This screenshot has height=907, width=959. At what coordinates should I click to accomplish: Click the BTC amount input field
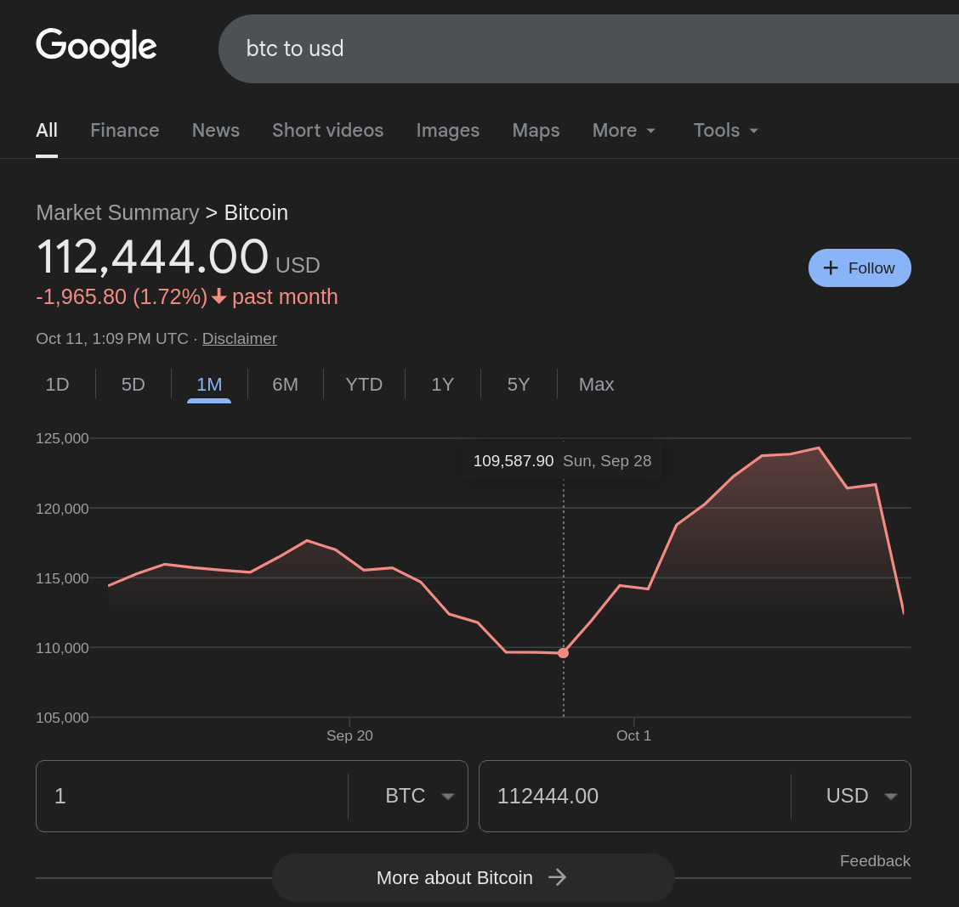(192, 796)
